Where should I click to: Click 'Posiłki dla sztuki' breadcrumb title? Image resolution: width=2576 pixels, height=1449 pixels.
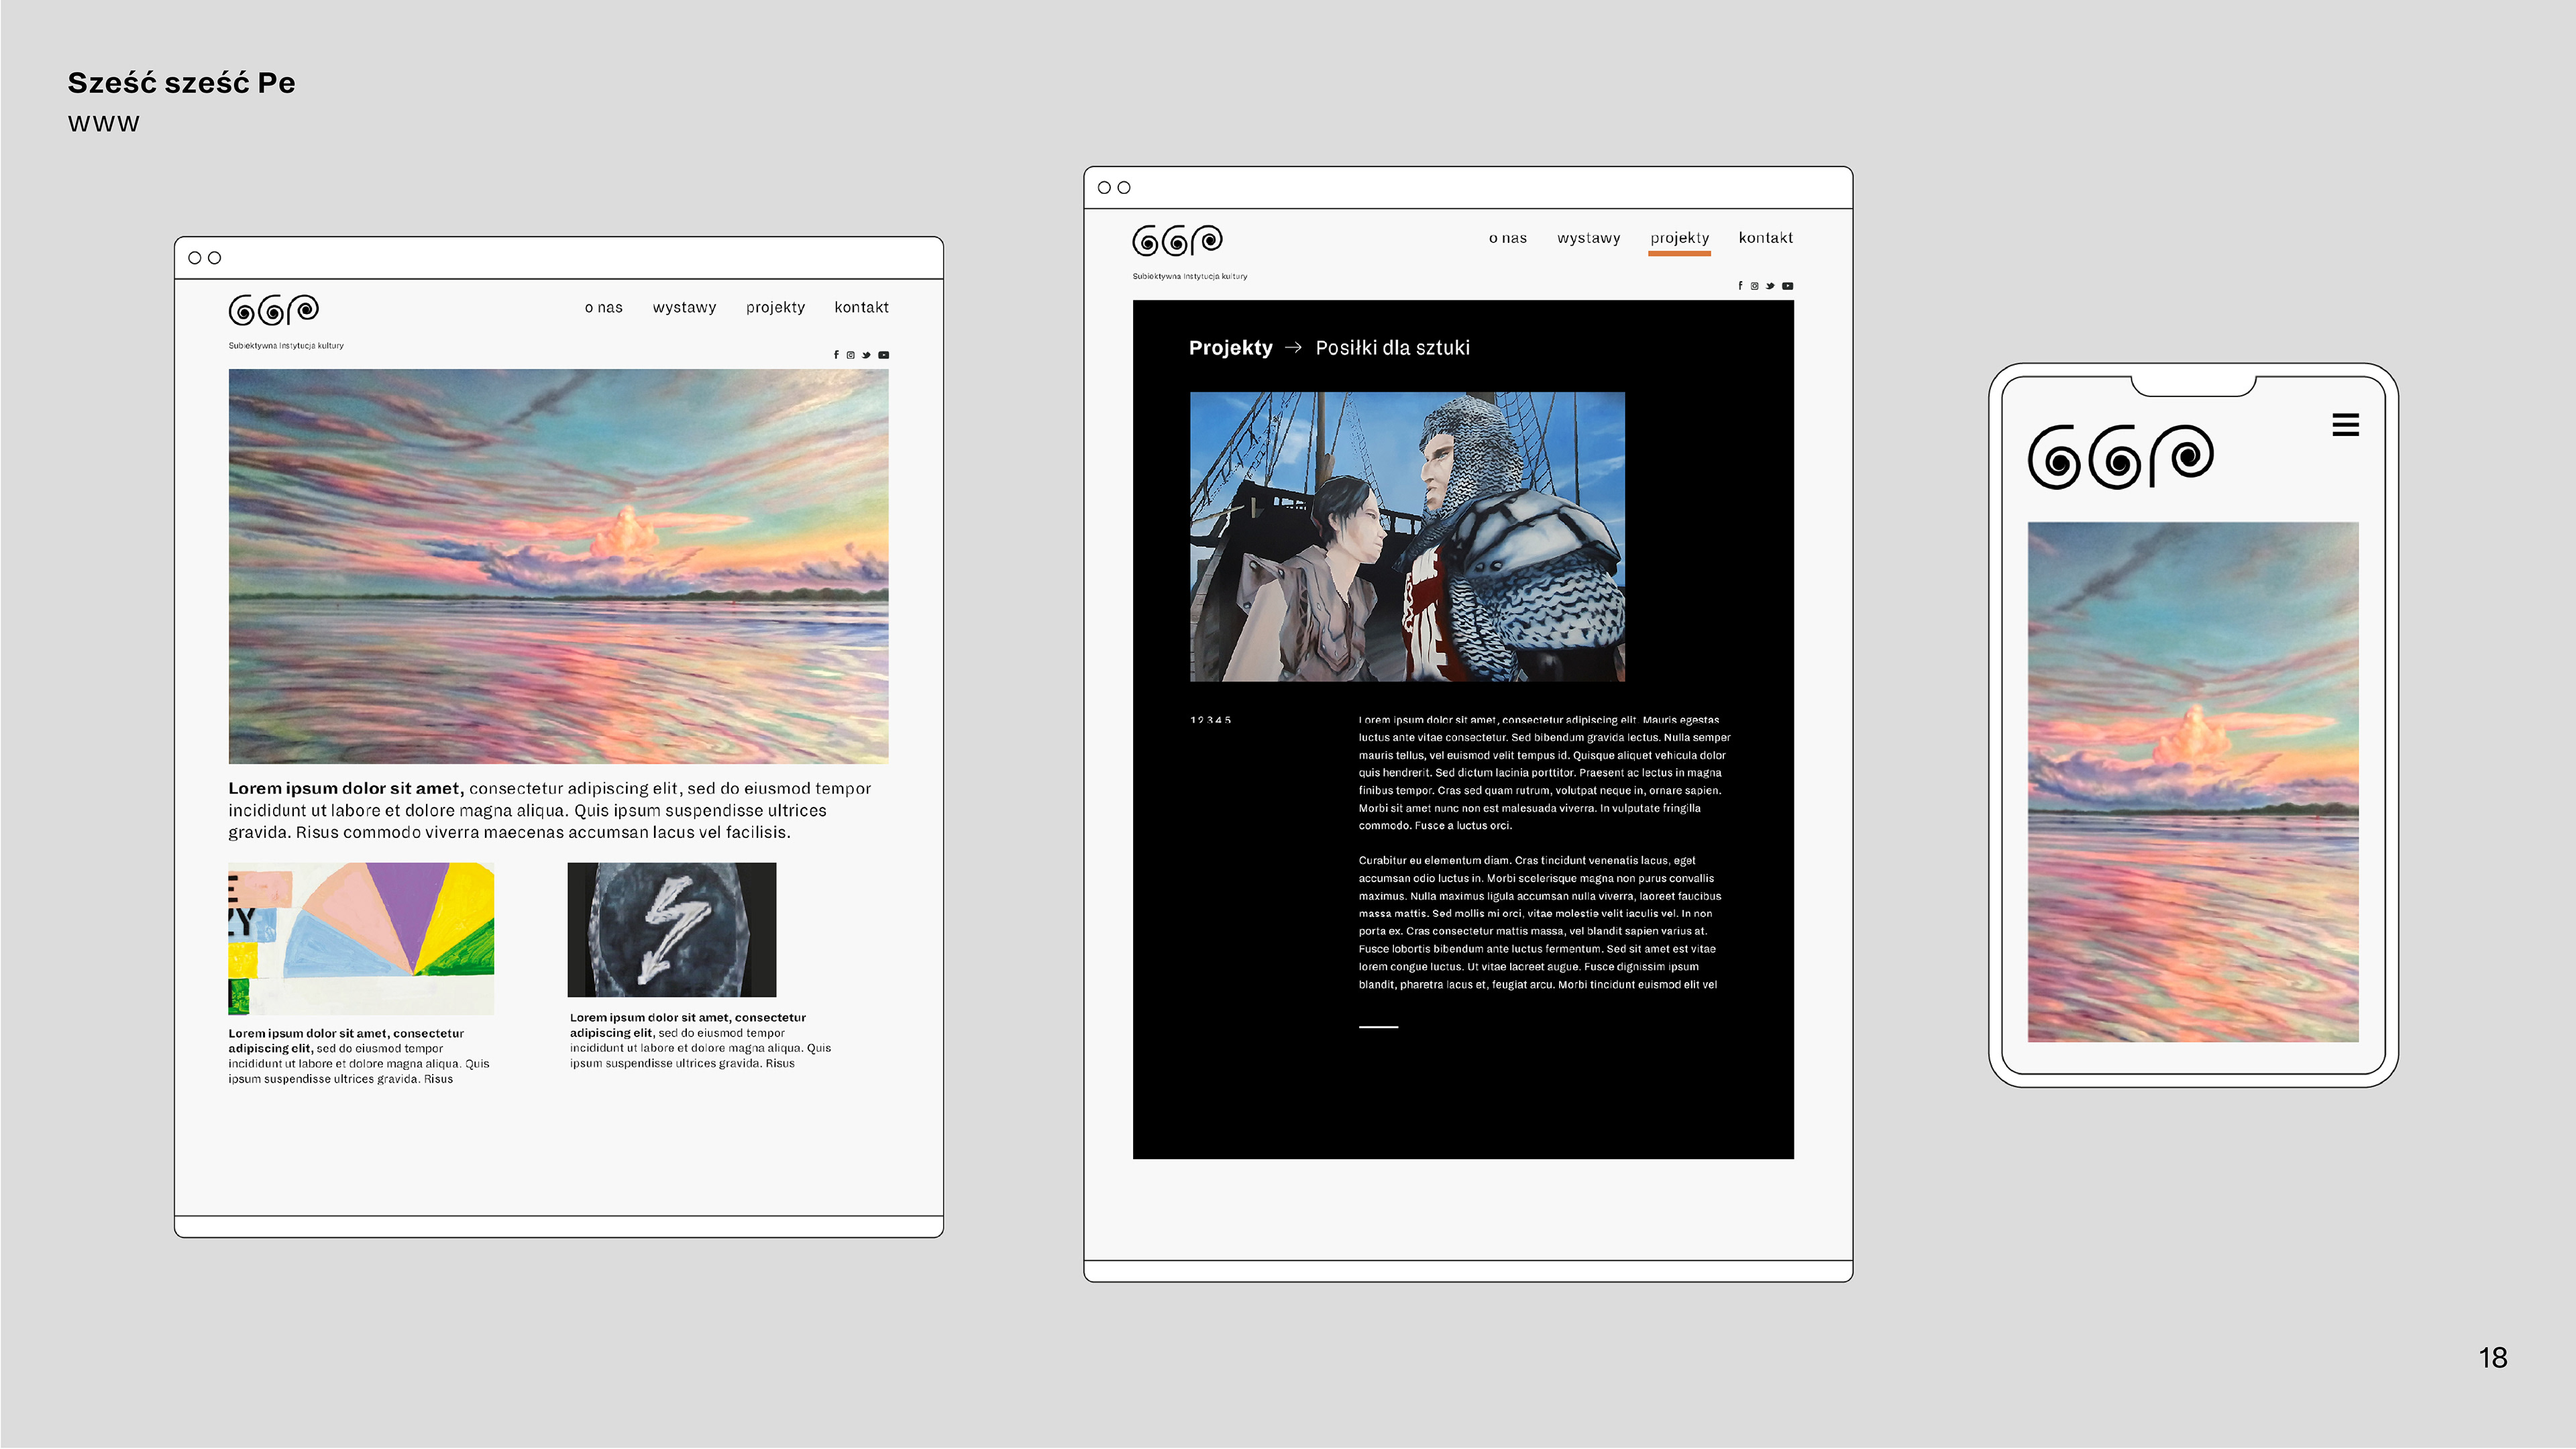pos(1392,348)
